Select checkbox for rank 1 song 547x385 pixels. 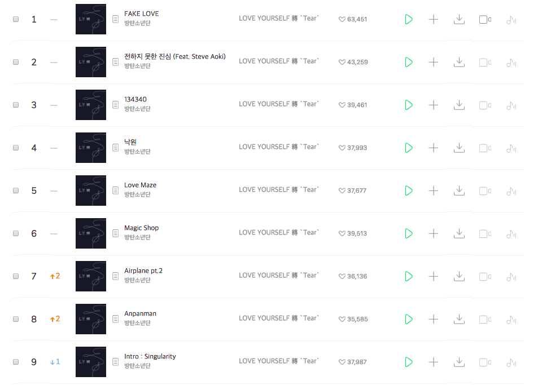16,19
